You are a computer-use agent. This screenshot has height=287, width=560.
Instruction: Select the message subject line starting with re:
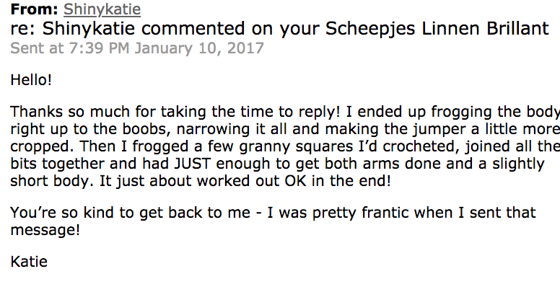click(280, 29)
